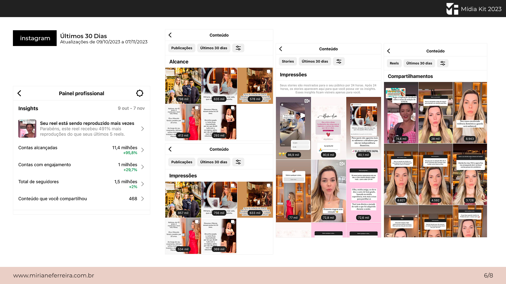Open Publicações filter in lower Impressões panel
The width and height of the screenshot is (506, 284).
click(182, 162)
